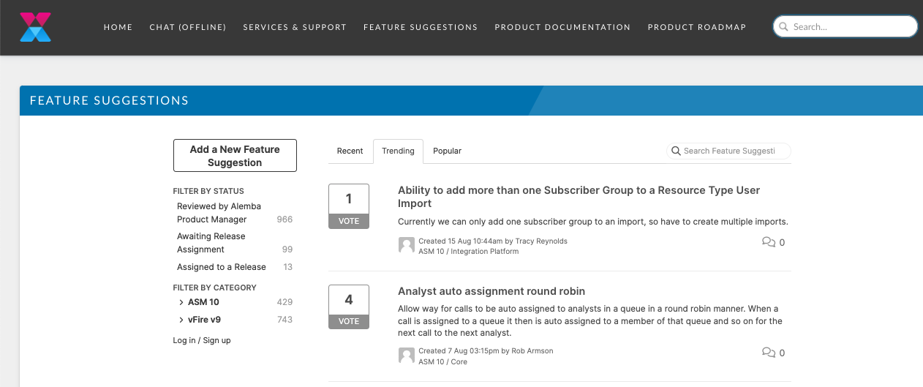Switch to the Popular tab

pos(447,151)
